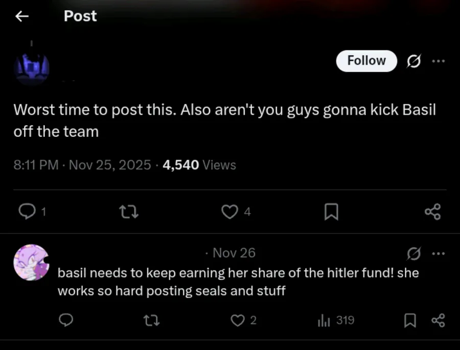This screenshot has height=350, width=460.
Task: Share the main post
Action: [432, 212]
